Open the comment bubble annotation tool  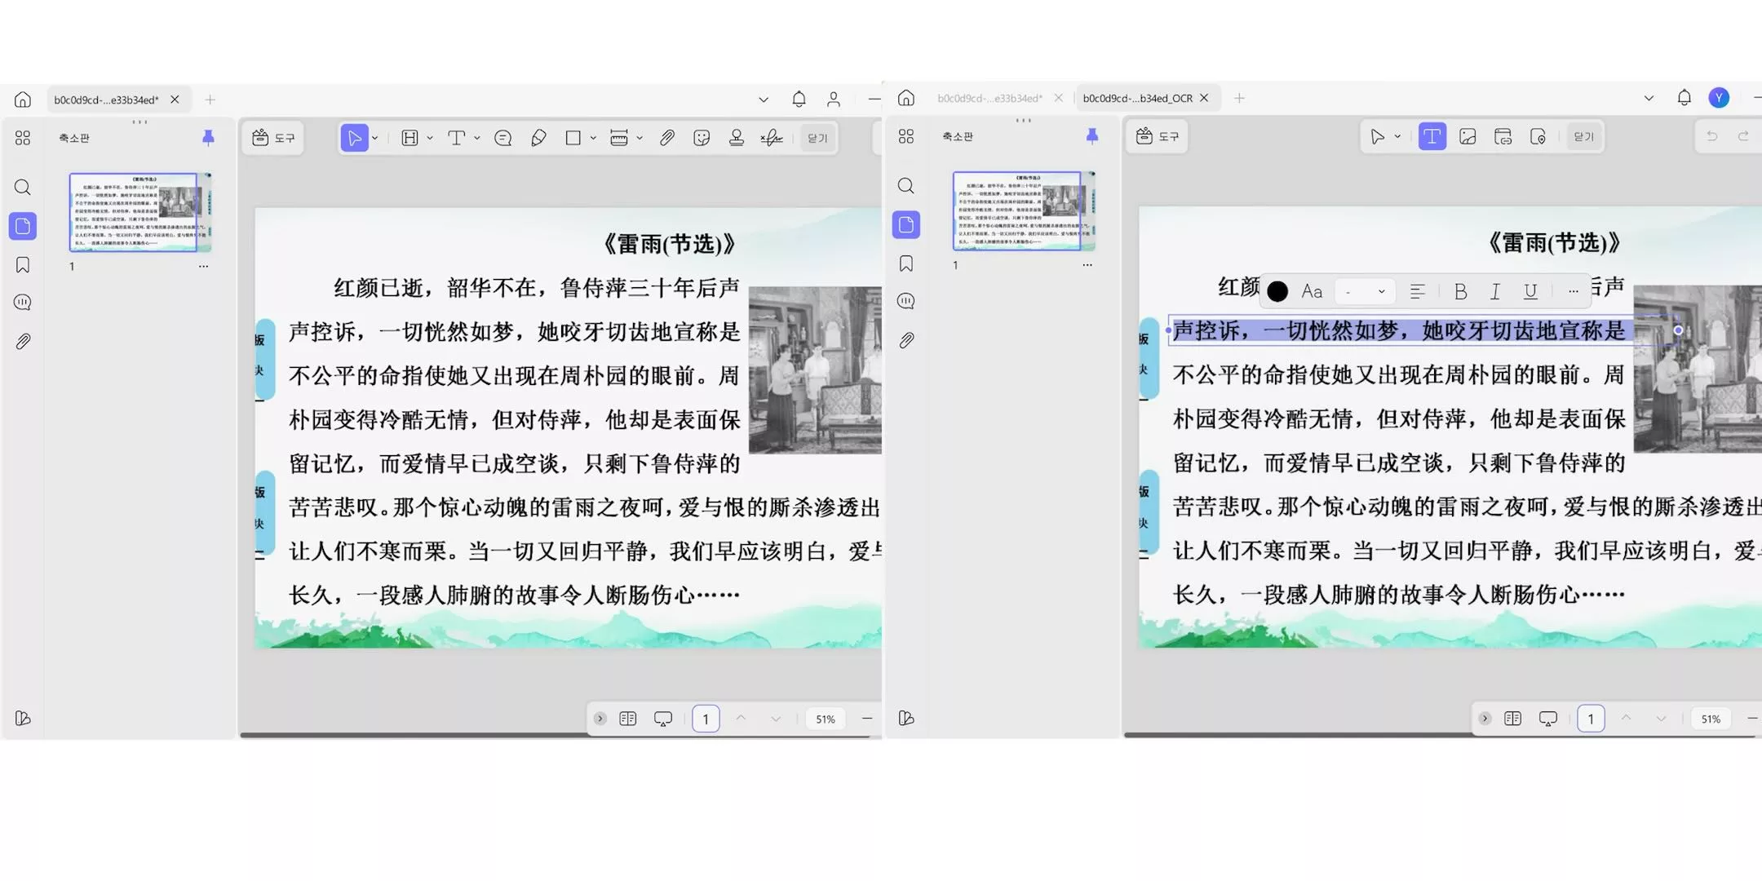coord(502,137)
